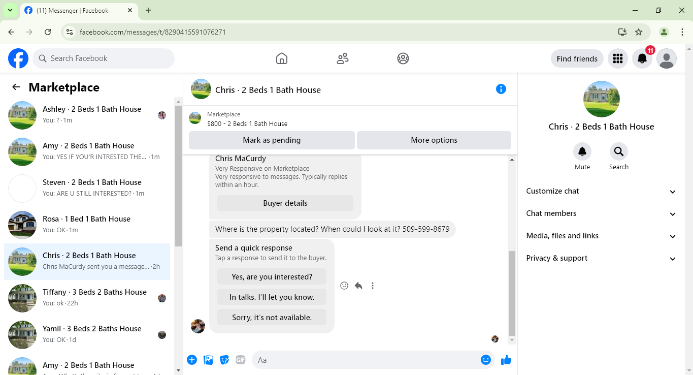Open the Facebook logo home link

click(x=18, y=58)
